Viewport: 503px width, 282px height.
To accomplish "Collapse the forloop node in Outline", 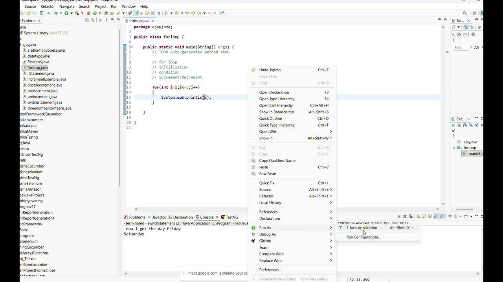I will click(x=454, y=148).
